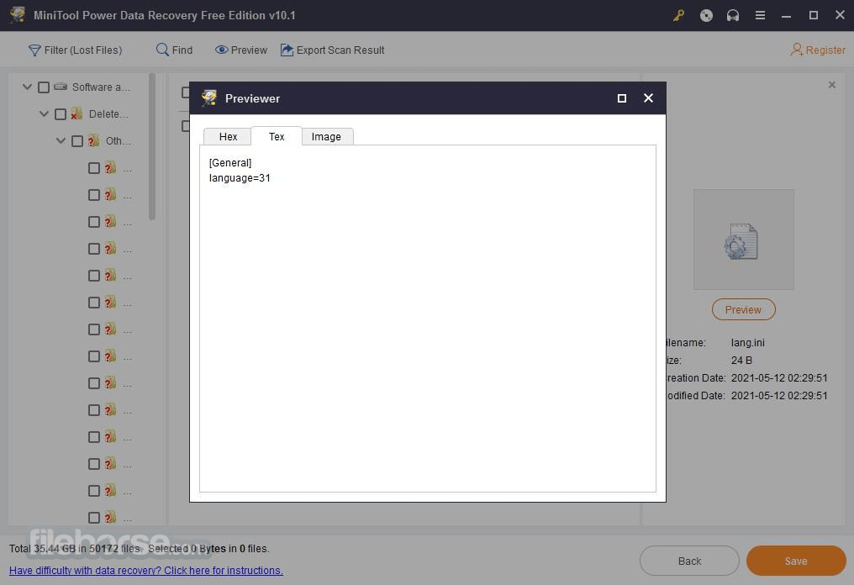Viewport: 854px width, 585px height.
Task: Toggle the Oth... folder checkbox
Action: click(x=77, y=141)
